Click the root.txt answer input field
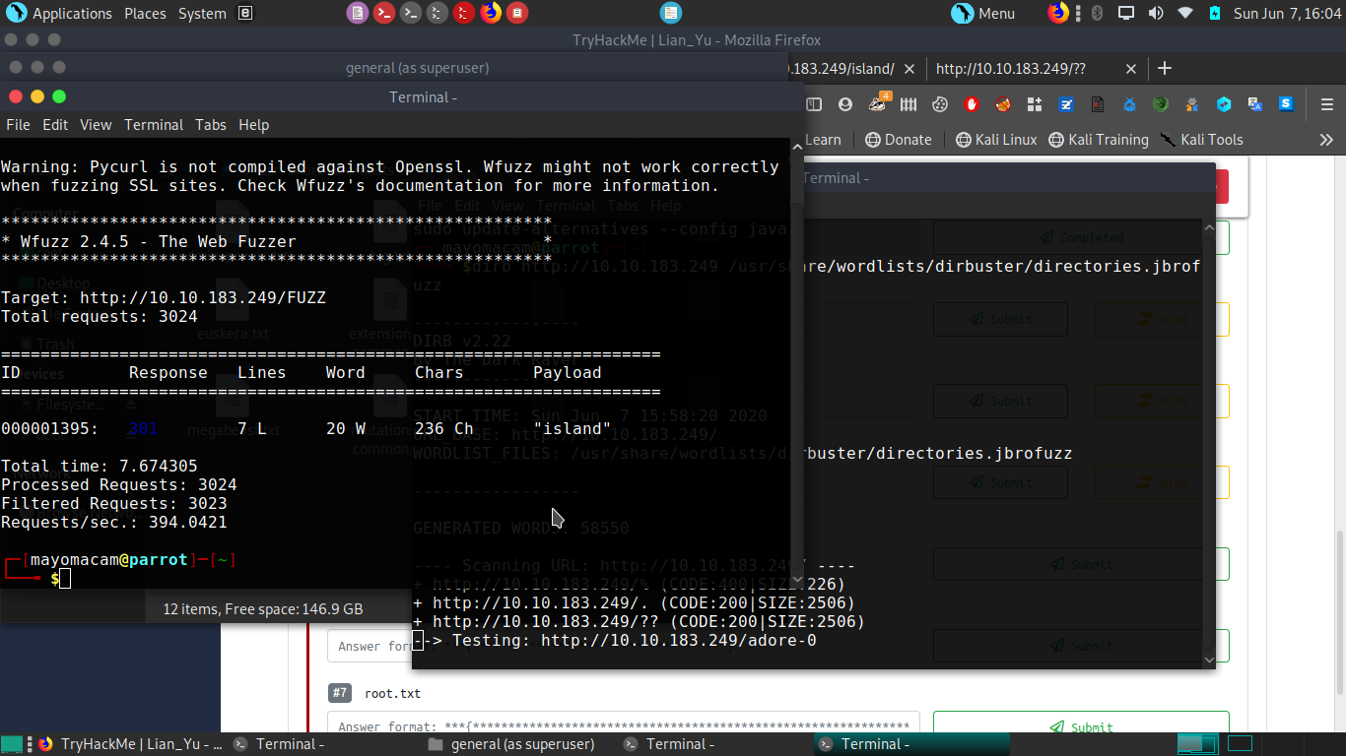 [623, 726]
